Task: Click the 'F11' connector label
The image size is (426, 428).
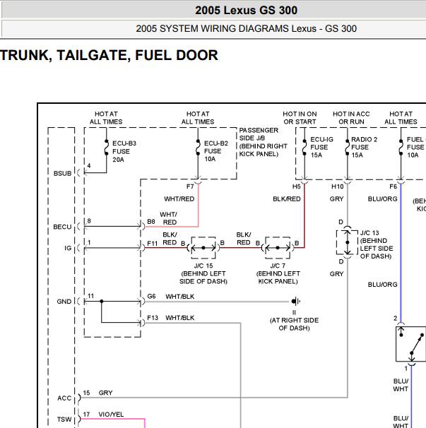Action: (x=153, y=243)
